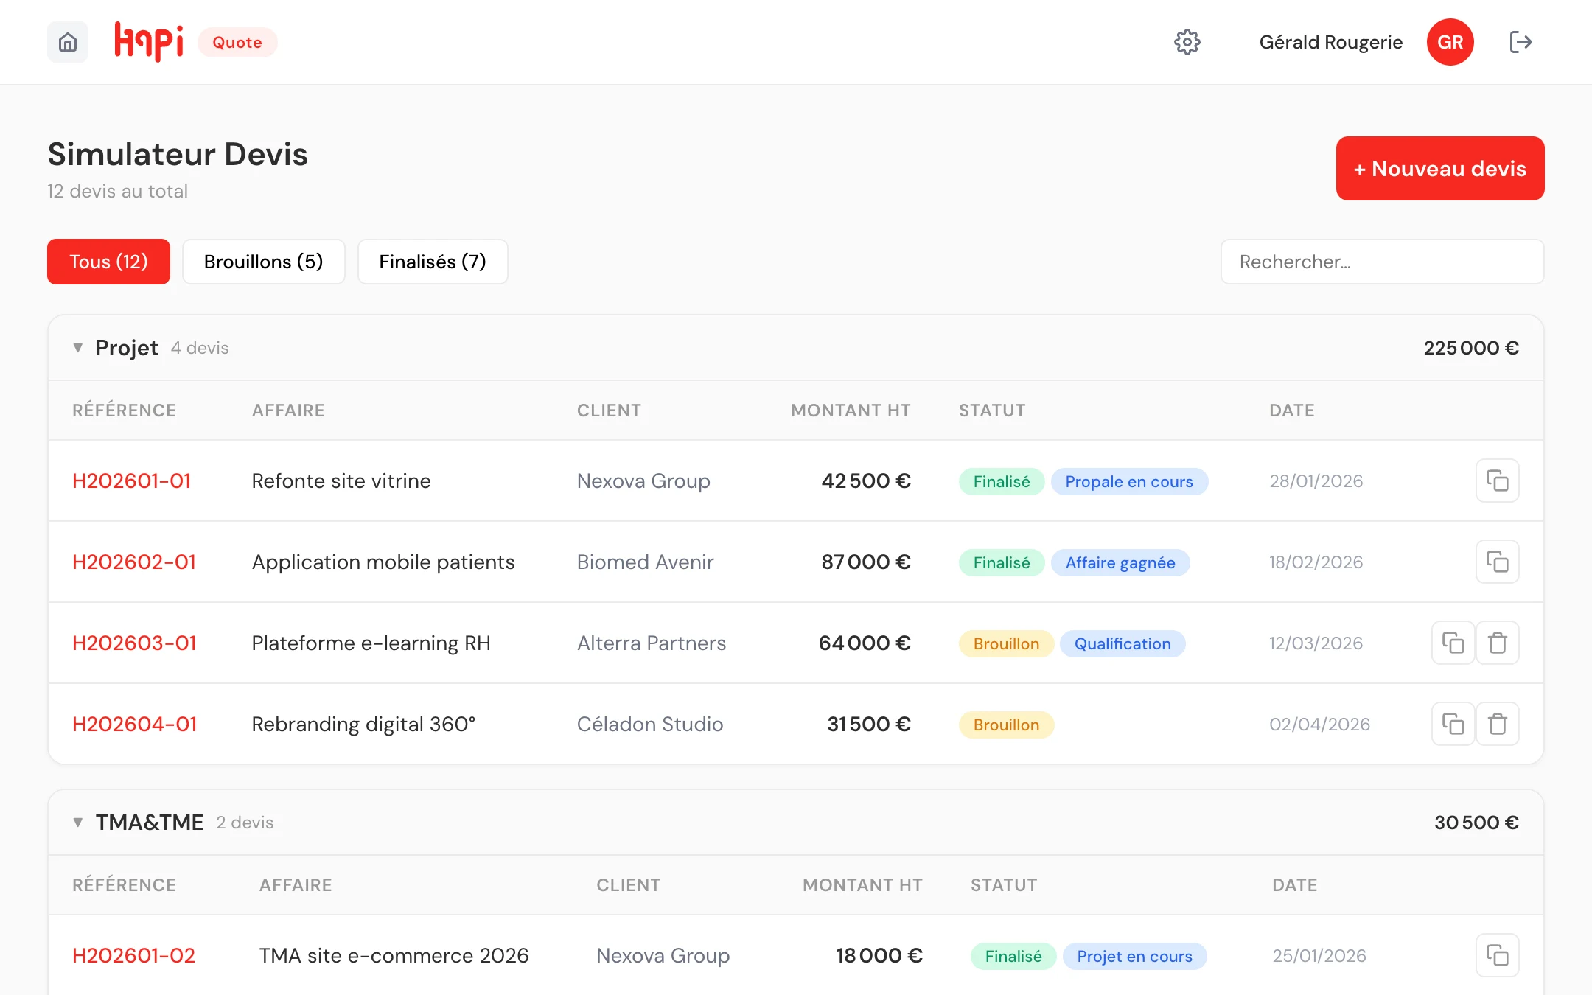This screenshot has width=1592, height=995.
Task: Open quote reference H202602-01
Action: tap(134, 562)
